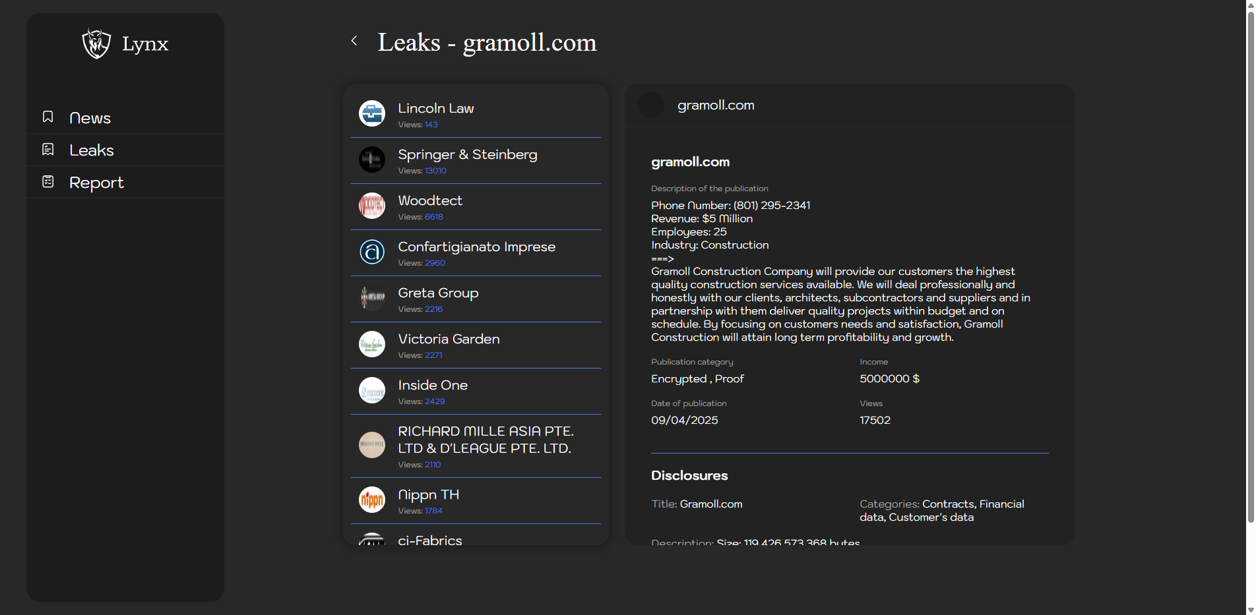Select the Lincoln Law briefcase logo
The height and width of the screenshot is (615, 1256).
point(372,114)
